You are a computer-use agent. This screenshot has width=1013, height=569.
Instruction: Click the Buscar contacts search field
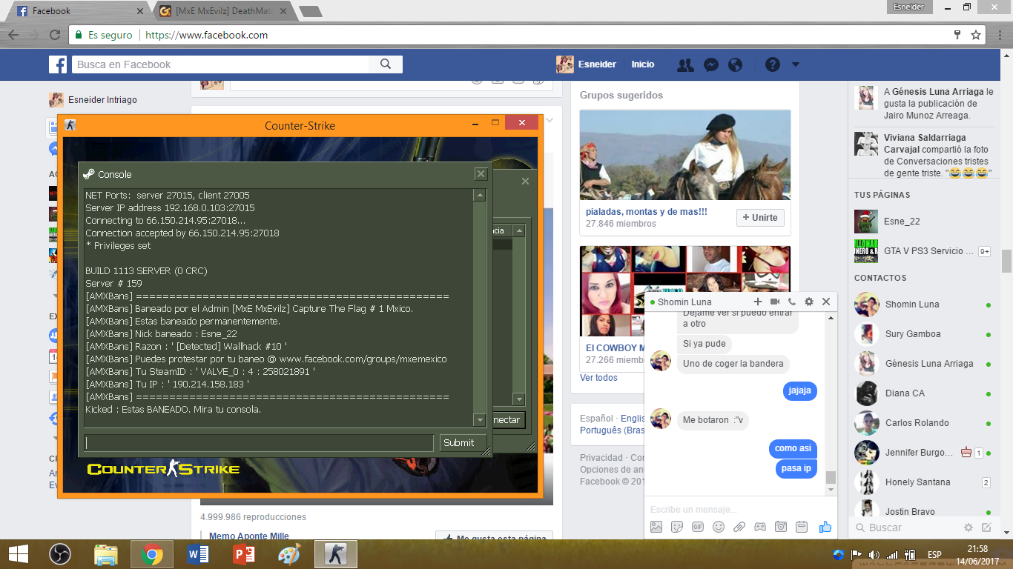tap(905, 528)
